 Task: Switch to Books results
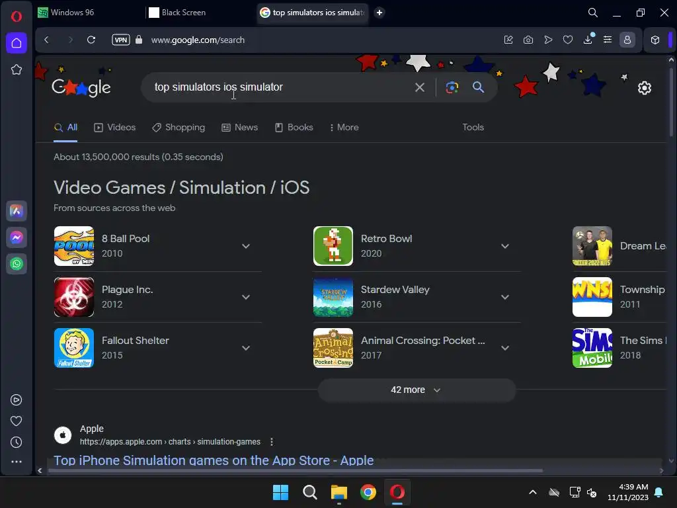click(294, 128)
